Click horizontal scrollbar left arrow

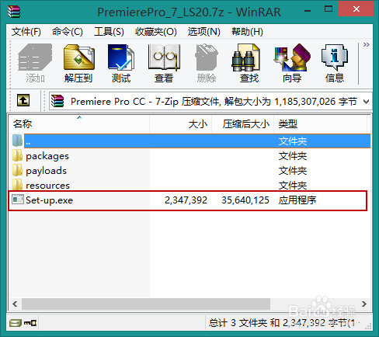click(15, 304)
